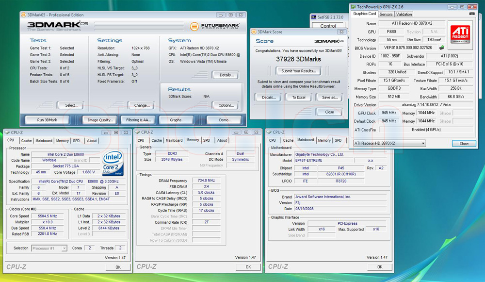Click Select... under Tests
This screenshot has width=485, height=282.
coord(71,105)
